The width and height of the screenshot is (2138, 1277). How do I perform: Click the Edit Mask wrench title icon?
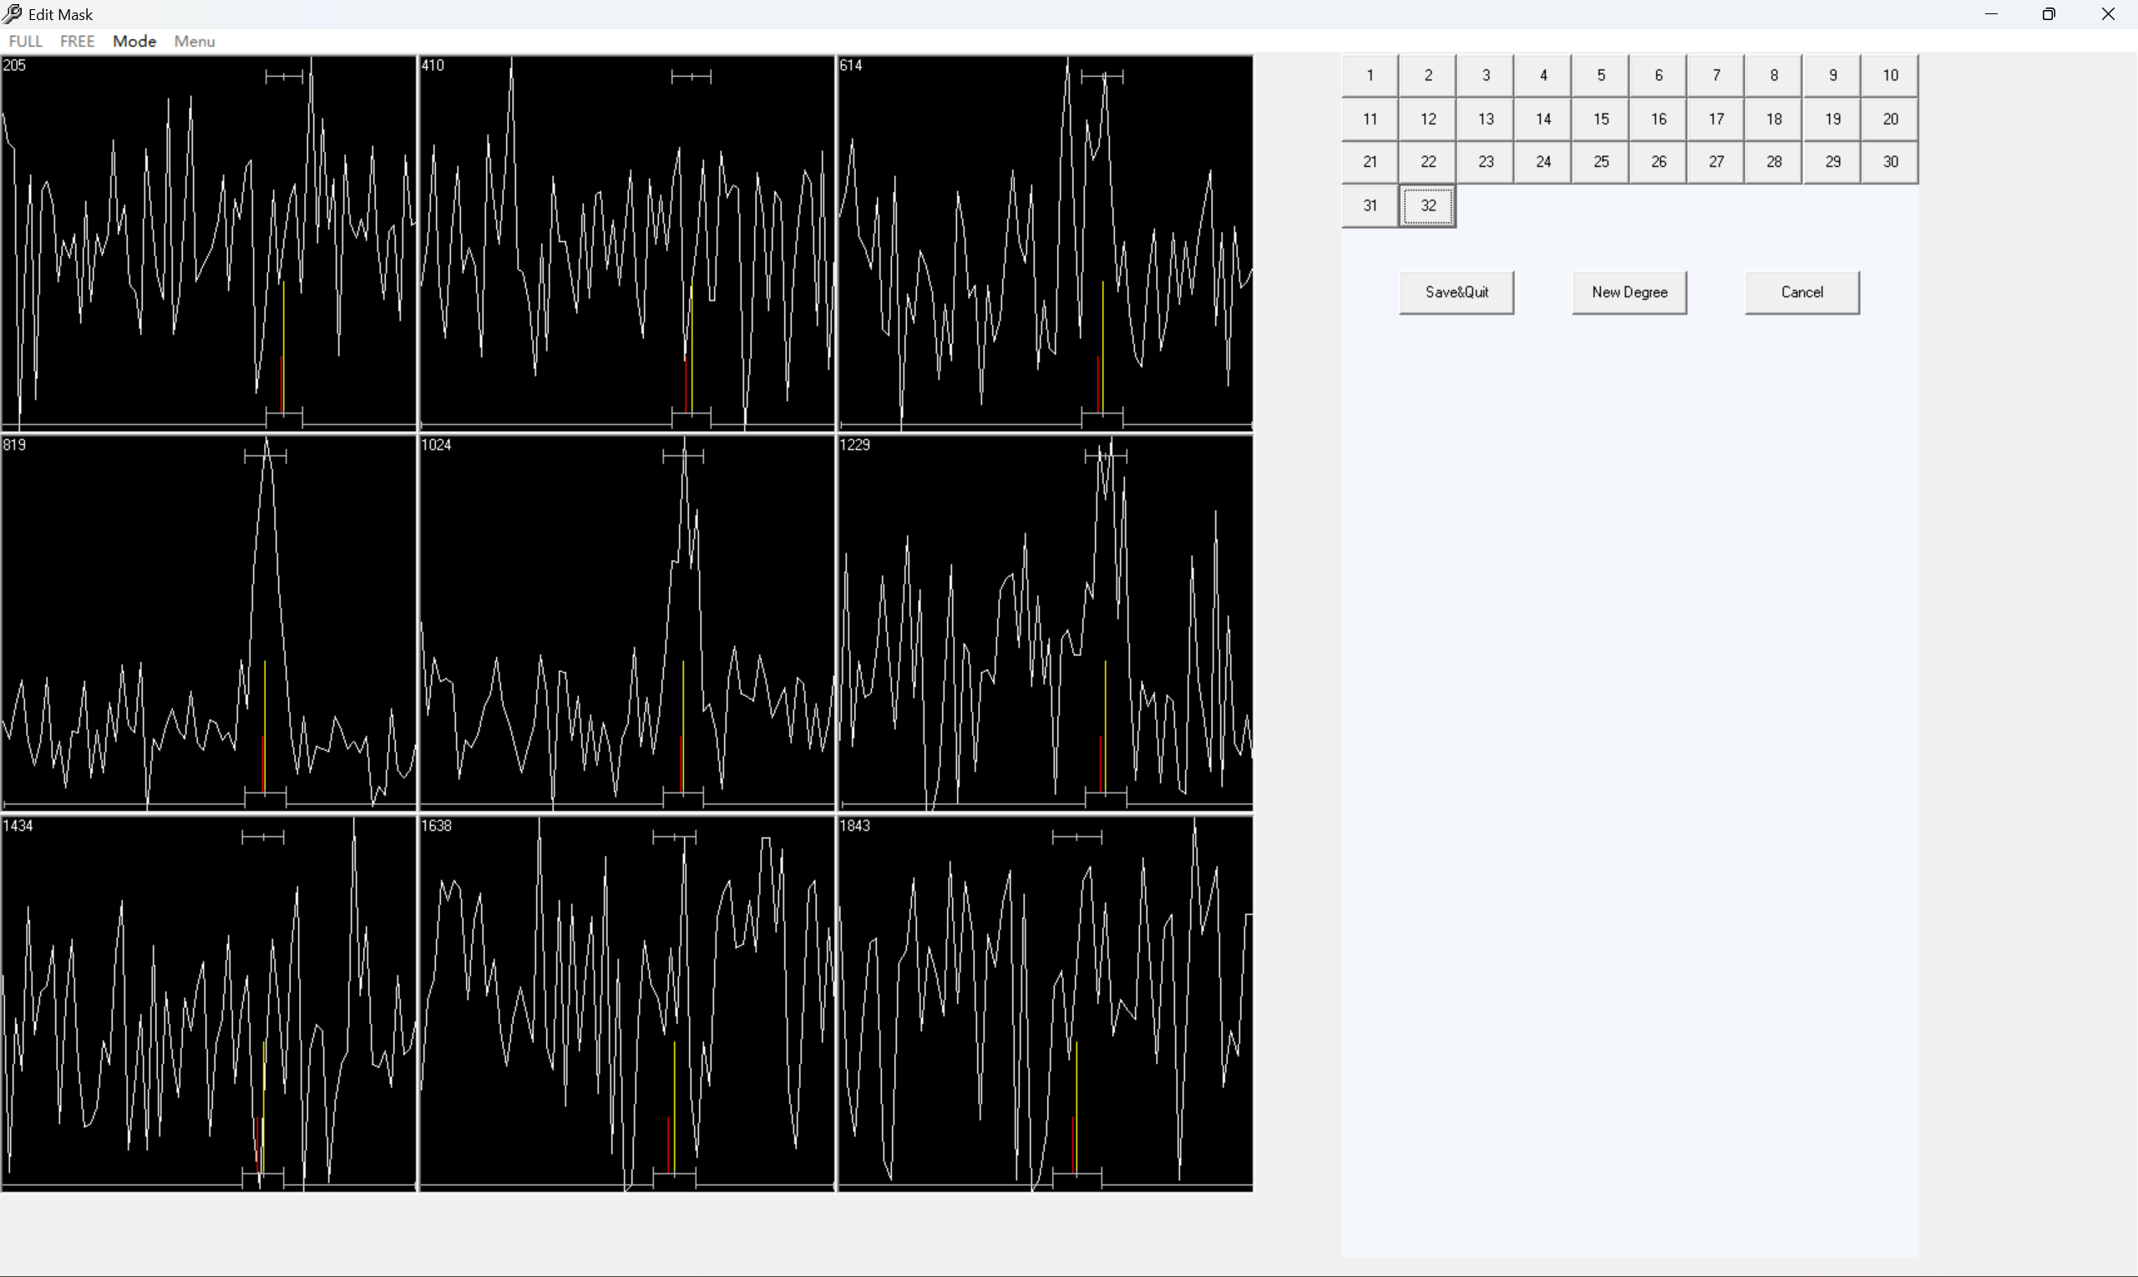pos(12,13)
